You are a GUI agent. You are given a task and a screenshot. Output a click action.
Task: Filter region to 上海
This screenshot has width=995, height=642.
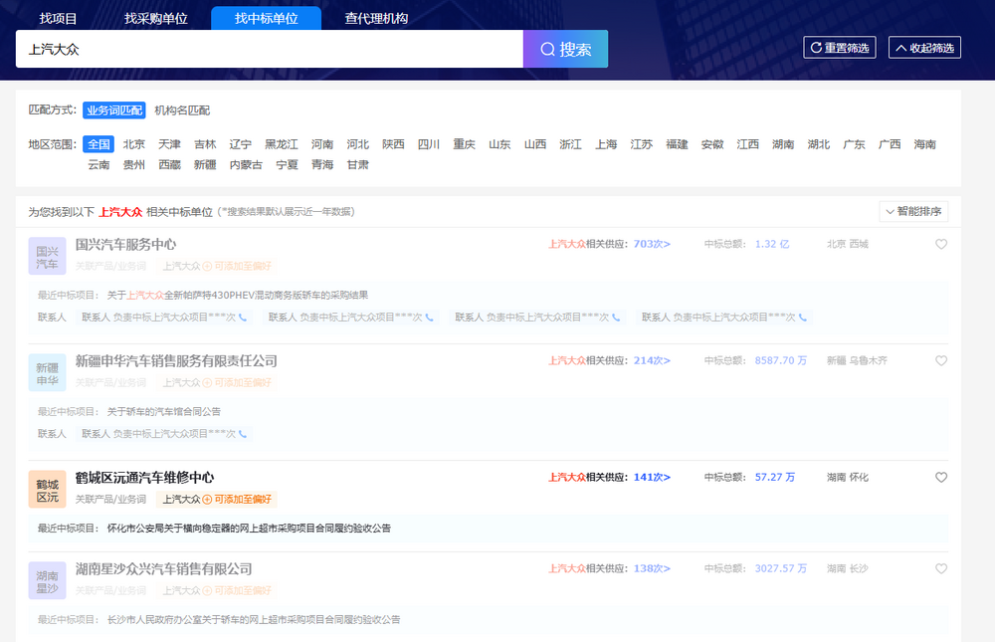click(x=606, y=144)
